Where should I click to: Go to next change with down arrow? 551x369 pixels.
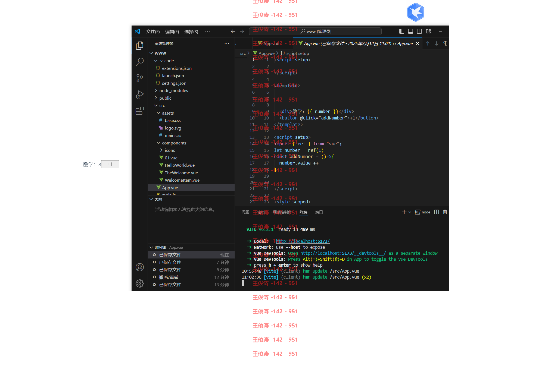(x=437, y=43)
